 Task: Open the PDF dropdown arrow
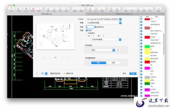click(46, 73)
